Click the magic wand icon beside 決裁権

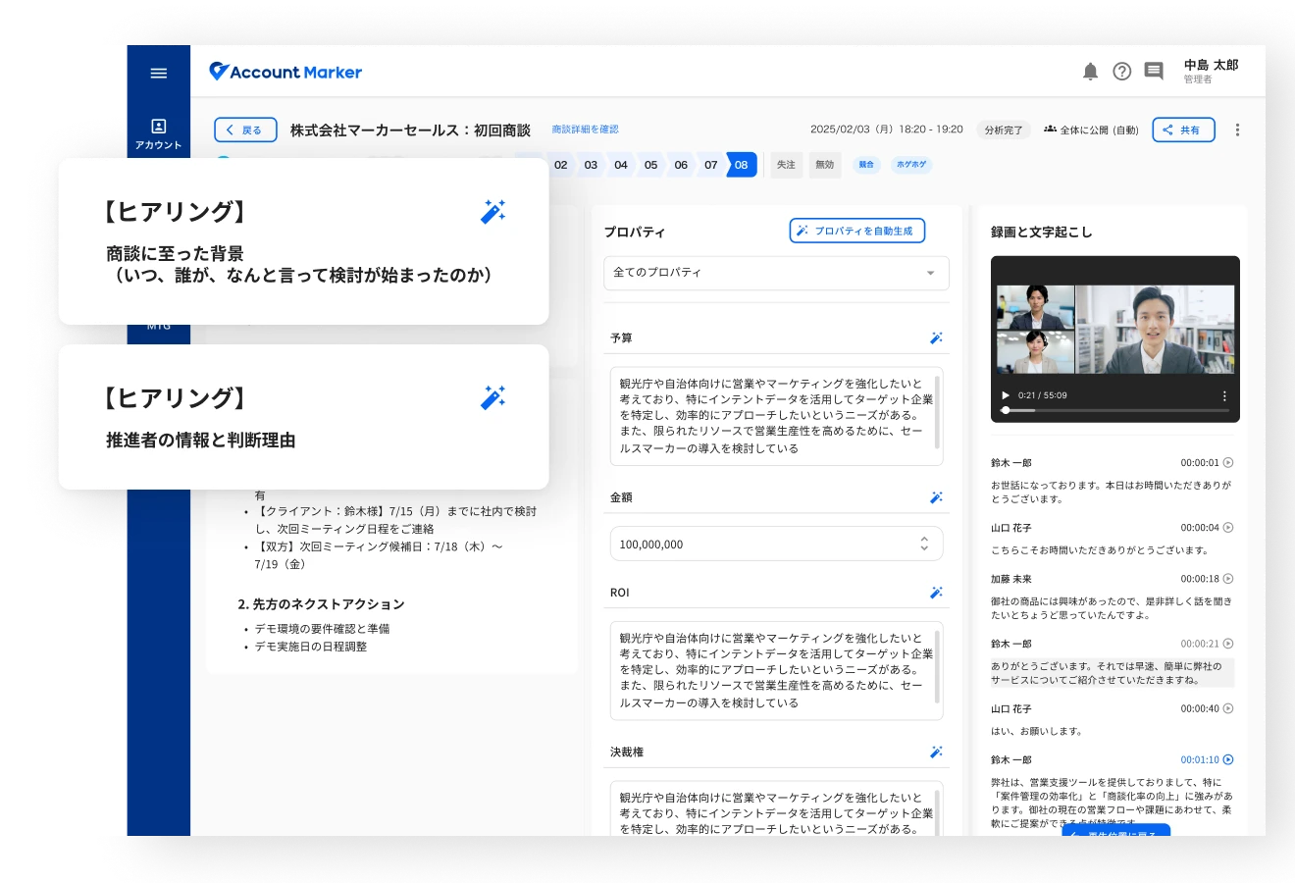pyautogui.click(x=936, y=753)
